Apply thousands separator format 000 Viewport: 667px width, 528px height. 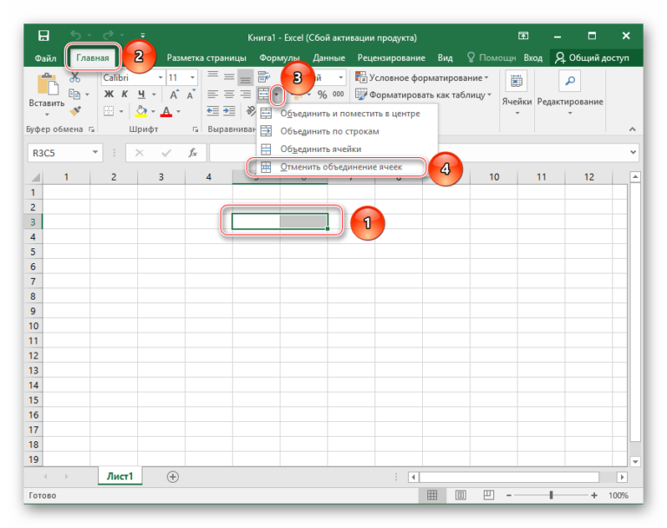coord(338,95)
